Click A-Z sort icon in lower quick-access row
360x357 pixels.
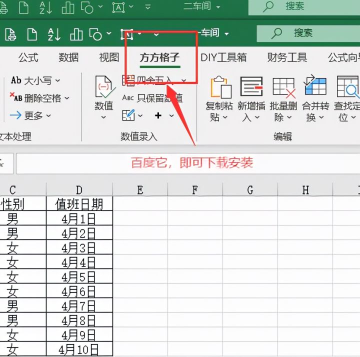pos(54,34)
